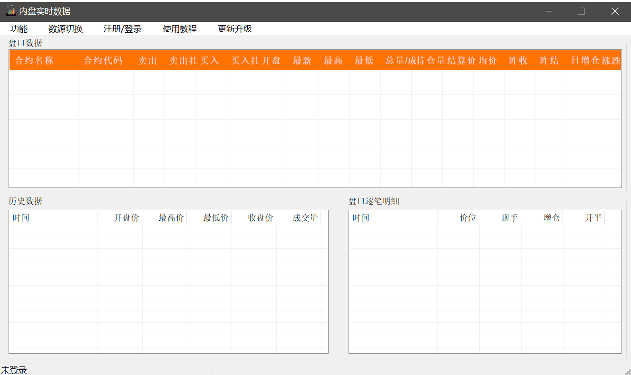Screen dimensions: 631x375
Task: Click the 未登录 status bar text
Action: pyautogui.click(x=14, y=370)
